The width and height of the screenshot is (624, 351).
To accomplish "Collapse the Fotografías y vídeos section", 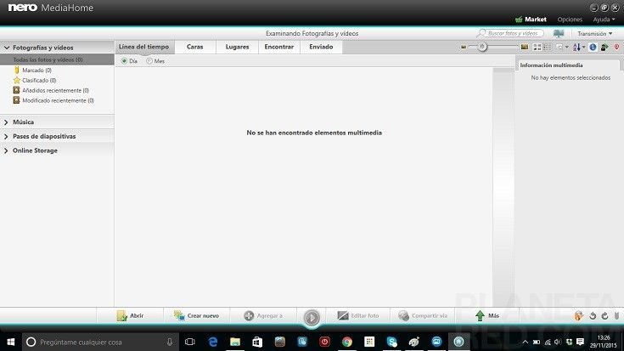I will [x=7, y=48].
